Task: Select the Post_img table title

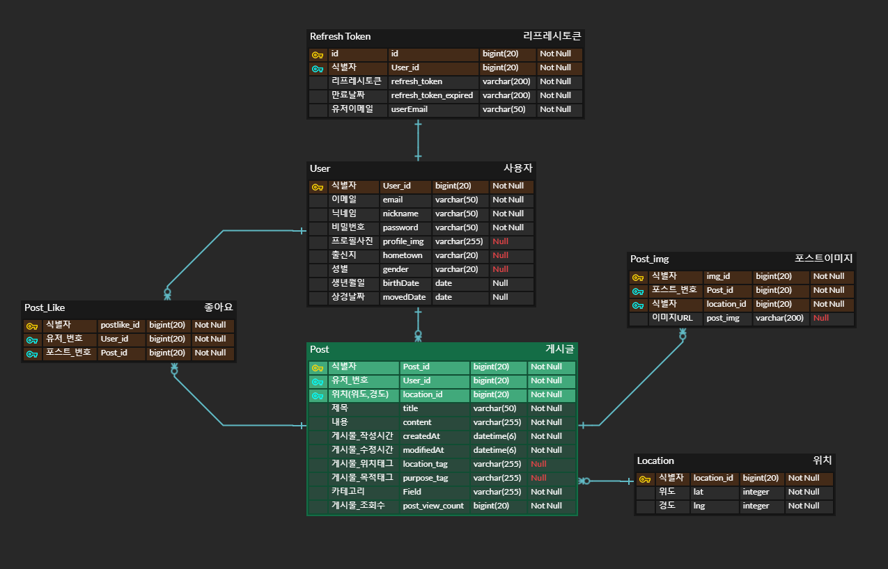Action: tap(650, 259)
